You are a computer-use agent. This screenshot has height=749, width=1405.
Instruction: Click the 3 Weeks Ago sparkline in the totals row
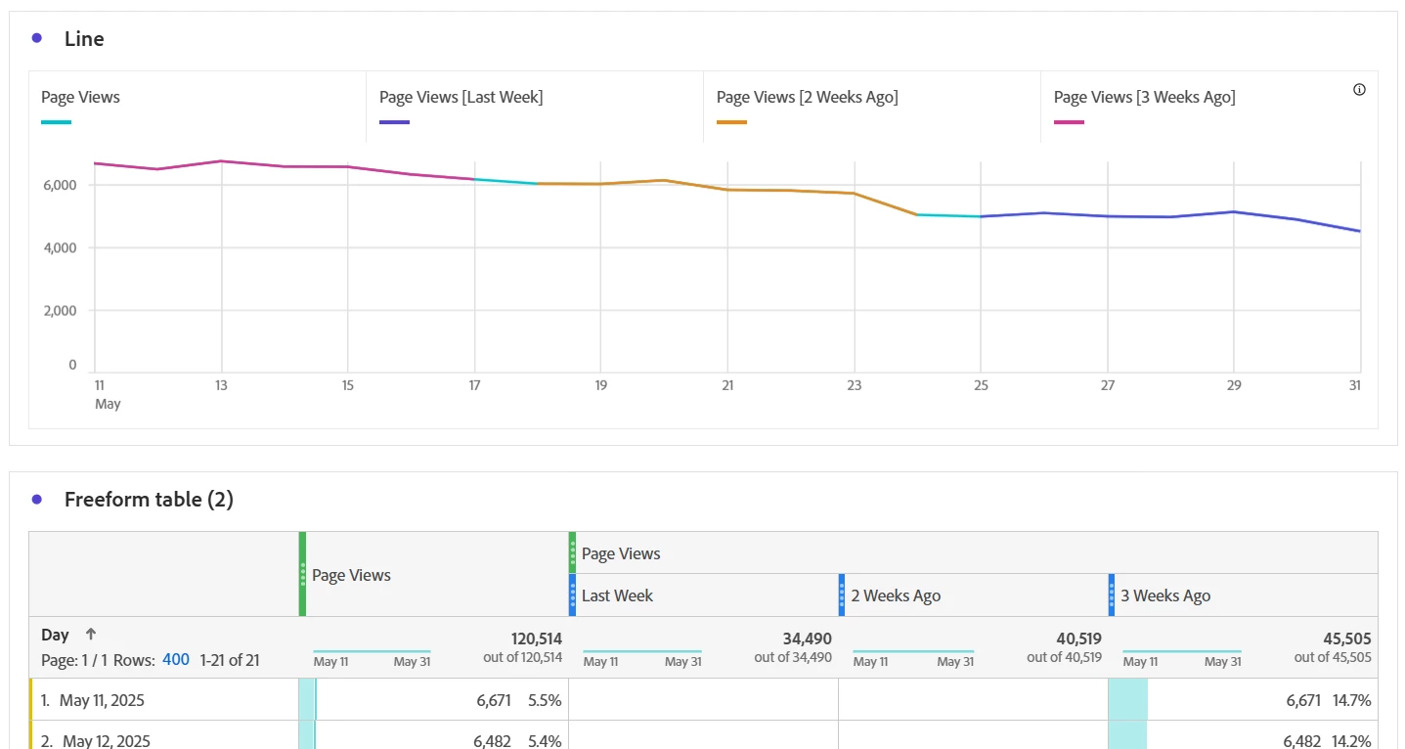point(1181,651)
